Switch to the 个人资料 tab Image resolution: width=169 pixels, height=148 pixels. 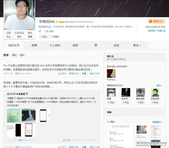point(55,45)
